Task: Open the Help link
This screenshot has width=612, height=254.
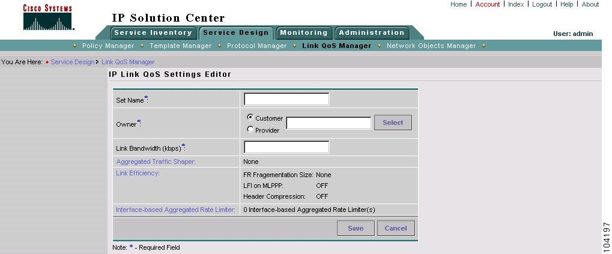Action: tap(567, 4)
